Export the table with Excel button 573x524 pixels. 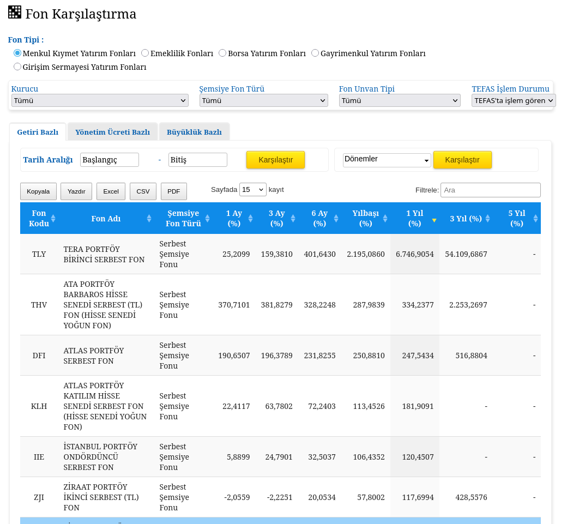pyautogui.click(x=111, y=191)
